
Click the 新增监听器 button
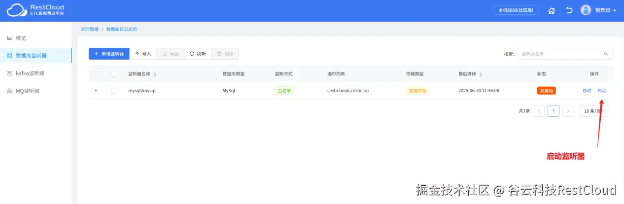(109, 54)
